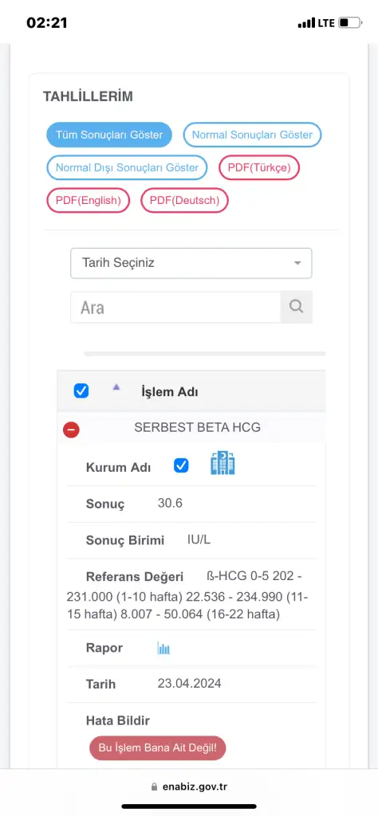Tap the cellular signal bars icon
The height and width of the screenshot is (816, 378).
click(x=307, y=23)
